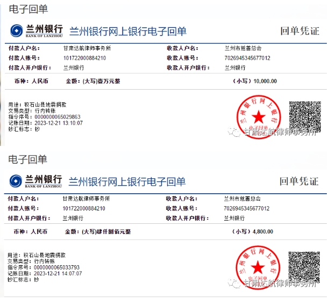
Task: Click the purpose 积石山县地震捐款 on the 10,000.00 receipt
Action: pyautogui.click(x=45, y=105)
